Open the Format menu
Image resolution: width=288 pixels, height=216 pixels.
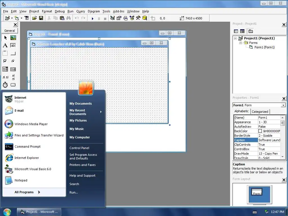pos(47,11)
